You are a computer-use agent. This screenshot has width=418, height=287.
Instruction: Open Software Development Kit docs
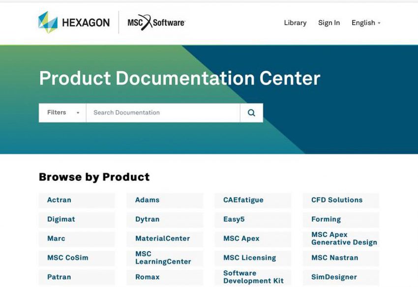click(253, 277)
